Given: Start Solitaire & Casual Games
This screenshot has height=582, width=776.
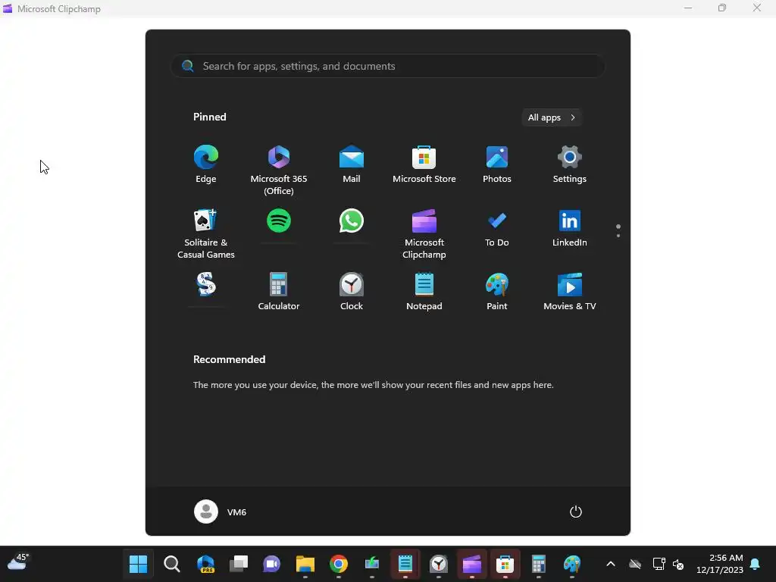Looking at the screenshot, I should (206, 234).
